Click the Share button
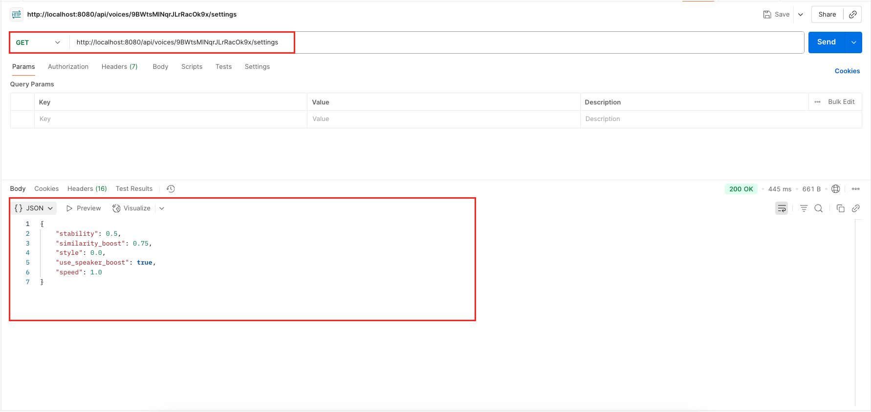The height and width of the screenshot is (412, 871). pos(827,15)
